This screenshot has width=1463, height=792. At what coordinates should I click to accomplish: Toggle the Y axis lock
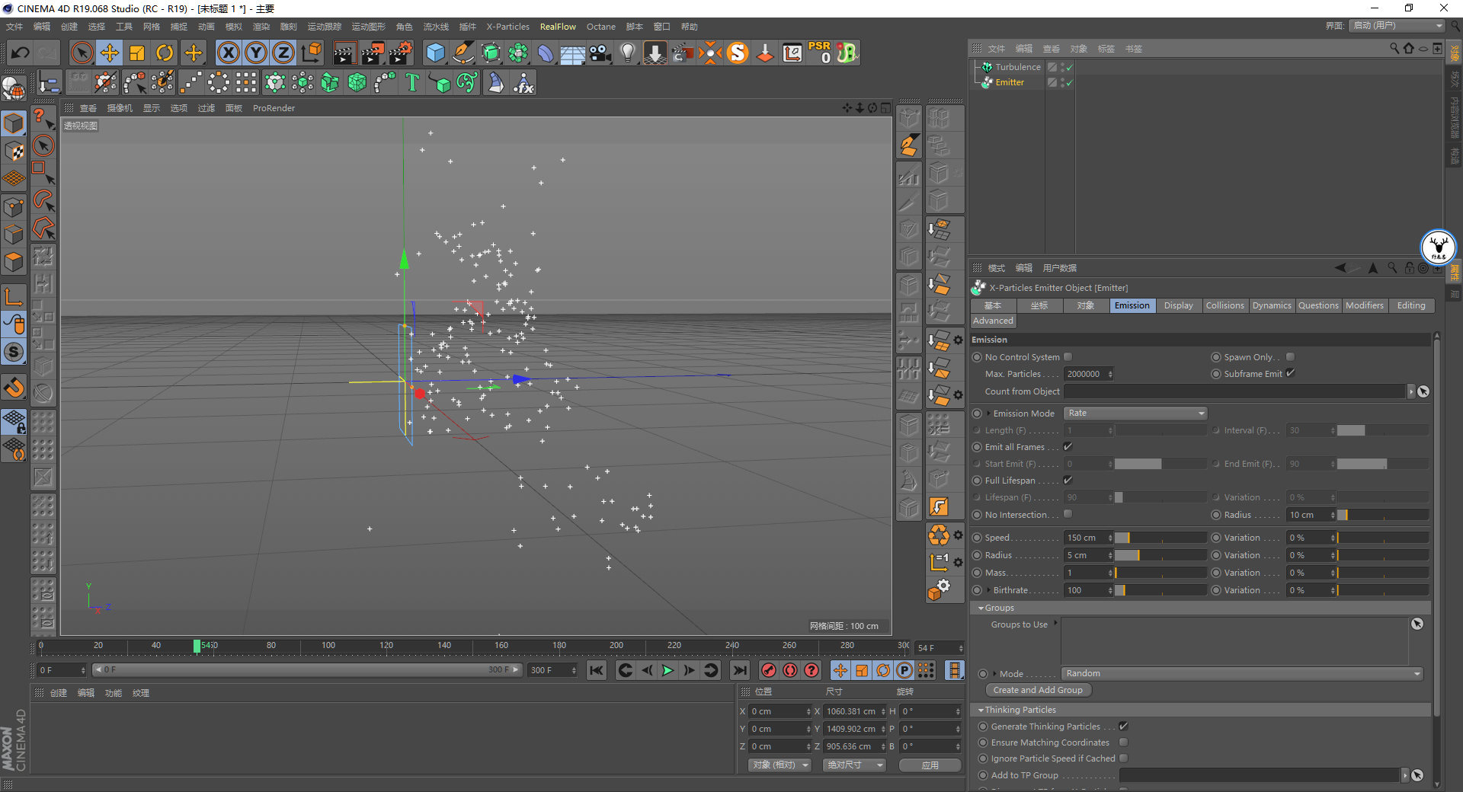pos(256,53)
